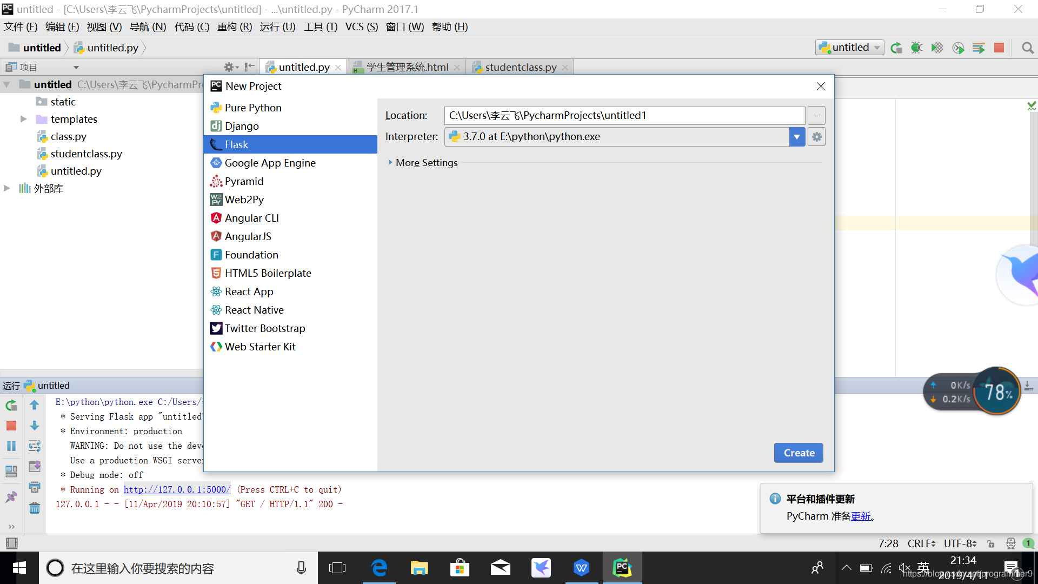Click up arrow in Run console toolbar

(x=35, y=405)
